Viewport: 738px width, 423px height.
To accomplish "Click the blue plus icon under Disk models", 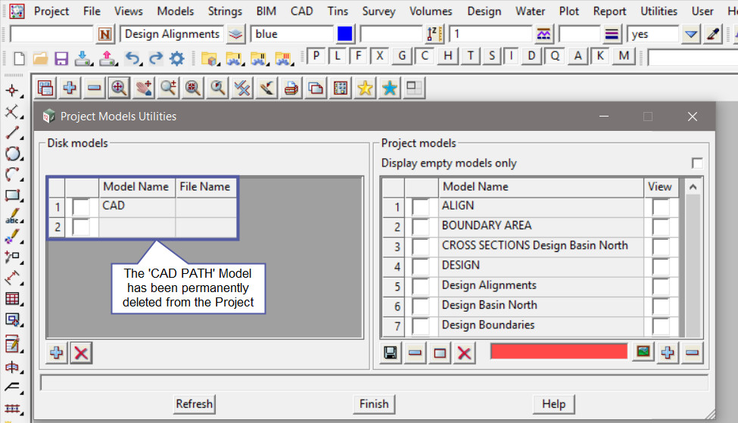I will point(57,353).
